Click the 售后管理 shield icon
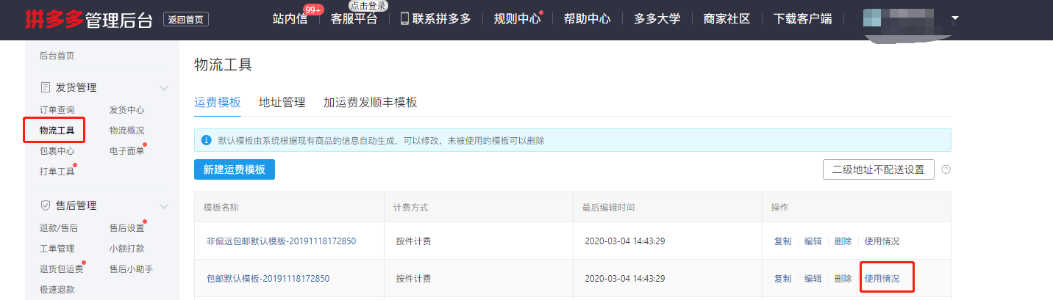Screen dimensions: 1053x300 tap(45, 205)
